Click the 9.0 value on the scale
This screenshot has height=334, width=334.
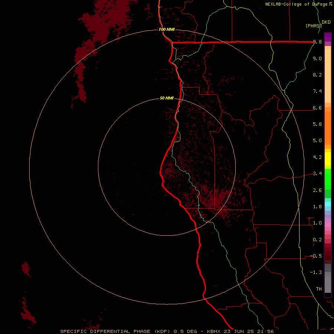(317, 58)
